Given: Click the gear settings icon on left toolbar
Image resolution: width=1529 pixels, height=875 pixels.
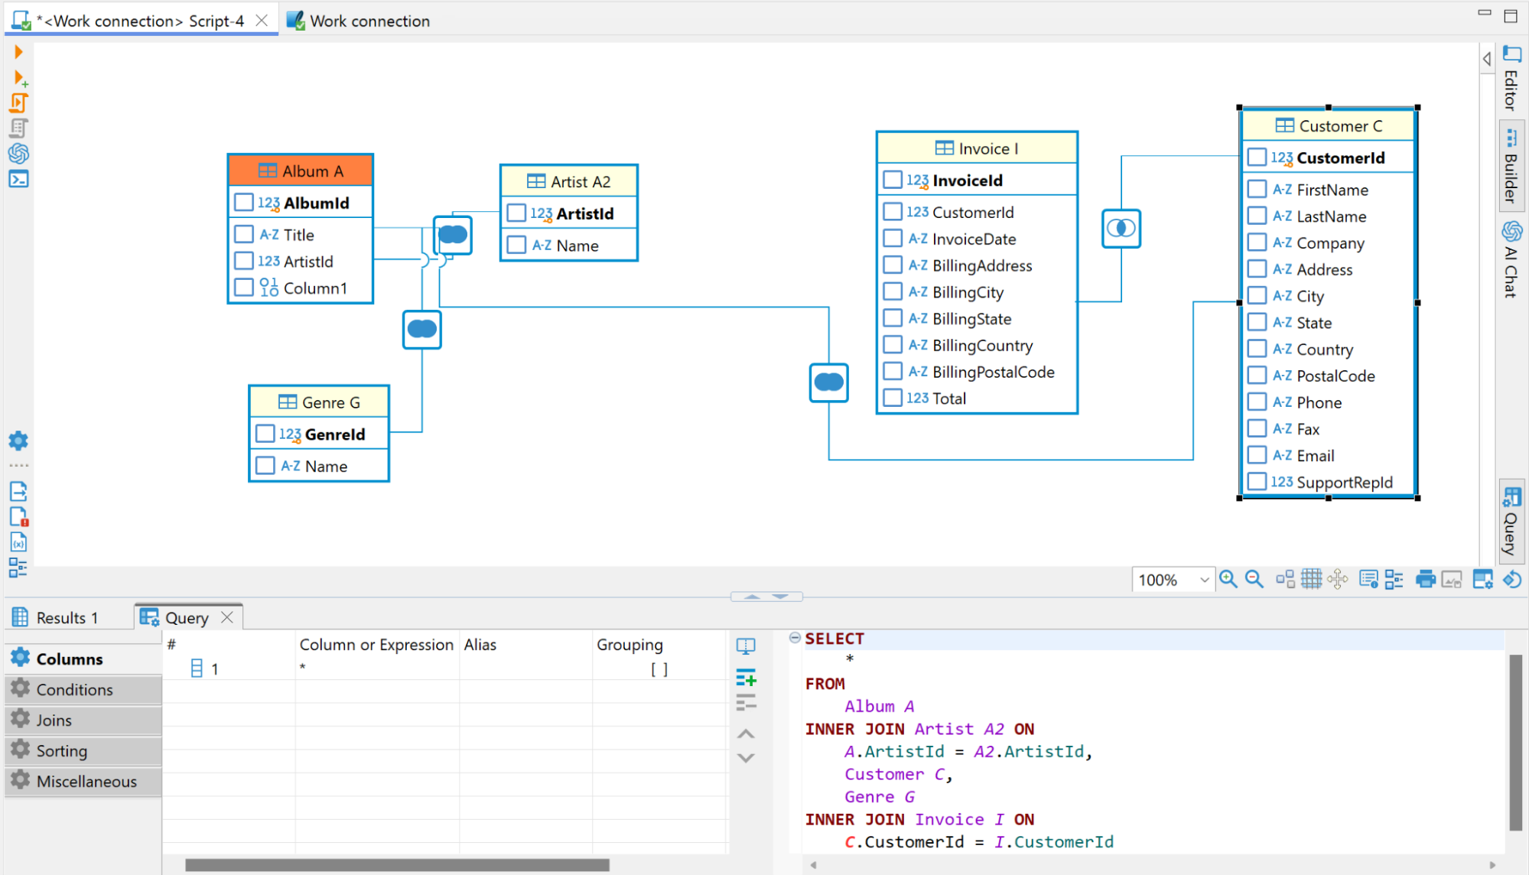Looking at the screenshot, I should [x=18, y=441].
